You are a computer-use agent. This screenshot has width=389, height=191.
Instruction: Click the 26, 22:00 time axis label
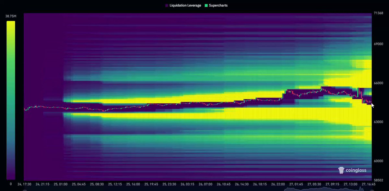pos(278,184)
